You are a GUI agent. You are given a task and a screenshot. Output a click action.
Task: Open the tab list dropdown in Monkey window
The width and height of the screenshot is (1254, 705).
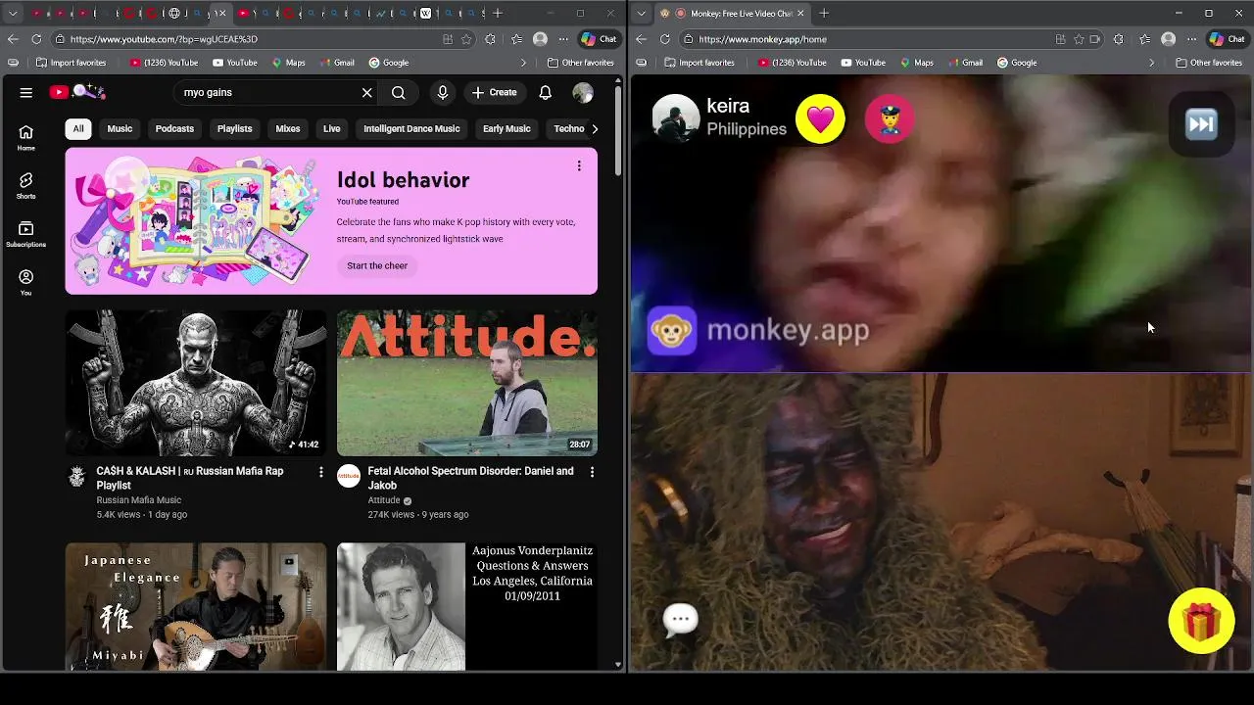click(642, 14)
